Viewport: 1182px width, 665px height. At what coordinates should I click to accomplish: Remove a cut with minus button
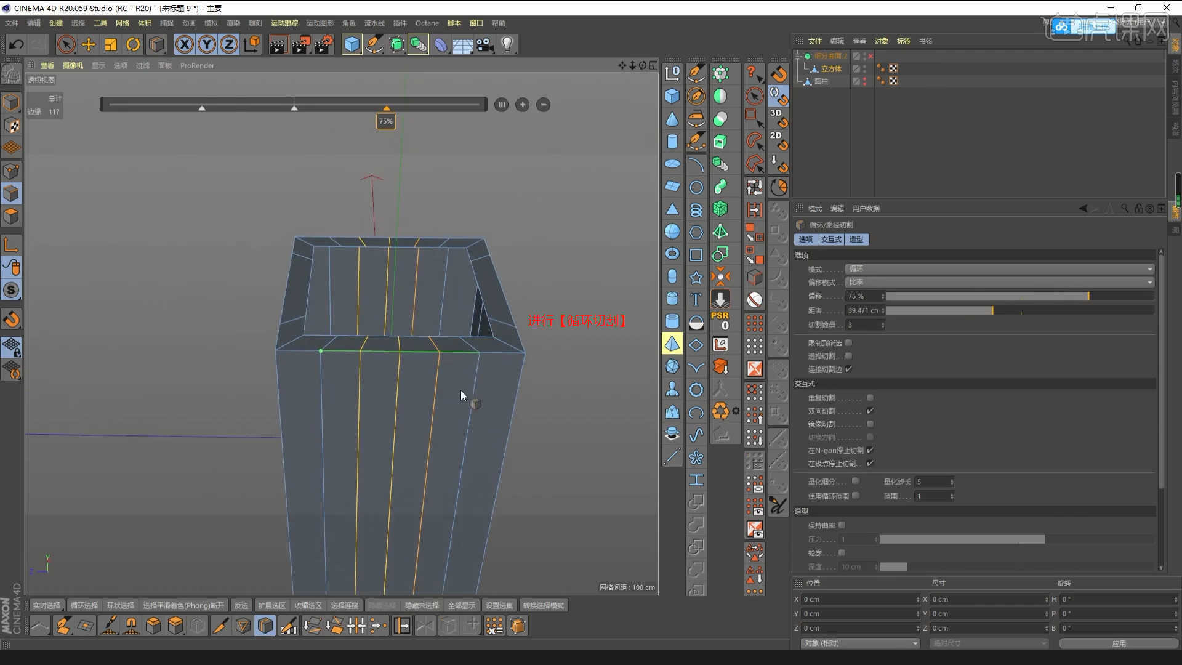click(543, 105)
